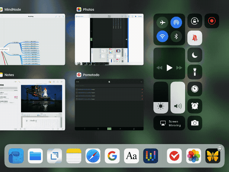The height and width of the screenshot is (172, 229).
Task: Turn off Wi-Fi toggle
Action: point(163,37)
